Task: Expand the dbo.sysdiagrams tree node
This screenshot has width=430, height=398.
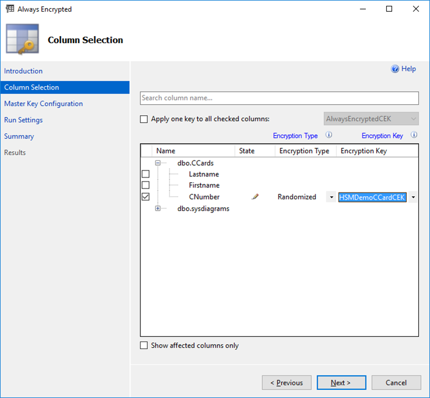Action: [x=158, y=208]
